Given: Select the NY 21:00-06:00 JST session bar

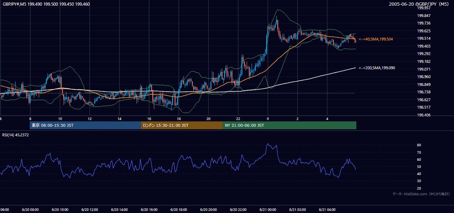Looking at the screenshot, I should (x=290, y=125).
